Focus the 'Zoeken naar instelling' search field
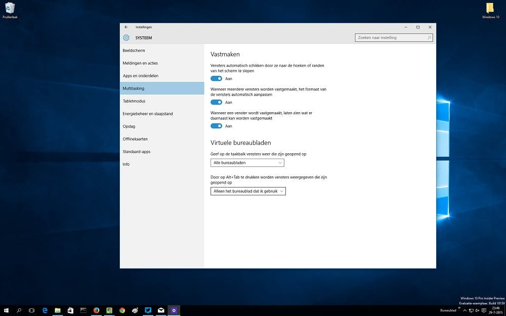This screenshot has height=316, width=506. click(x=390, y=37)
